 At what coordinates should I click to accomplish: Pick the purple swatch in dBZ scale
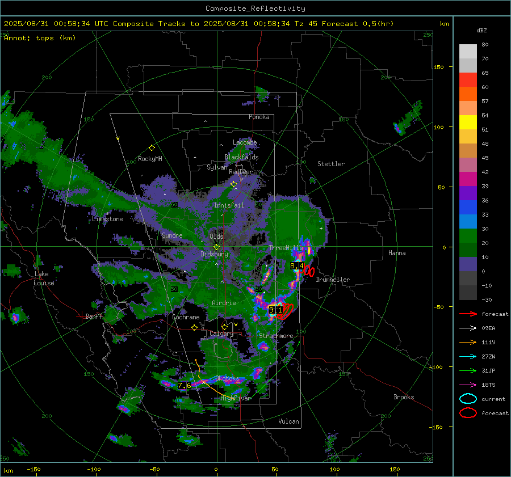tap(468, 193)
